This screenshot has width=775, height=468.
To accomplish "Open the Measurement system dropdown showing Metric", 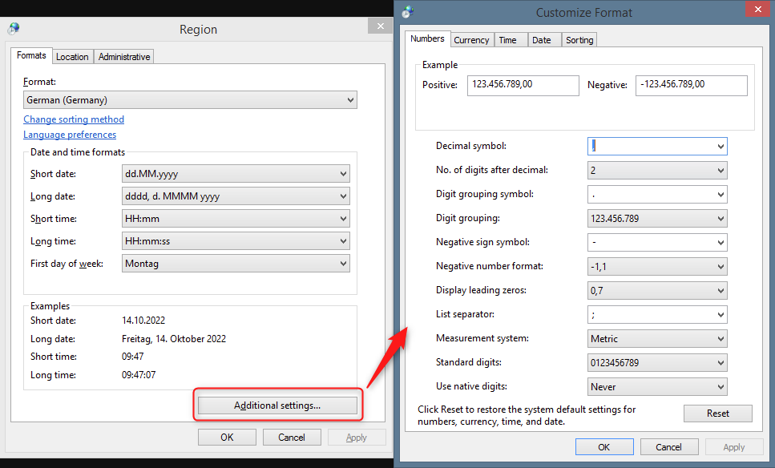I will [x=657, y=338].
